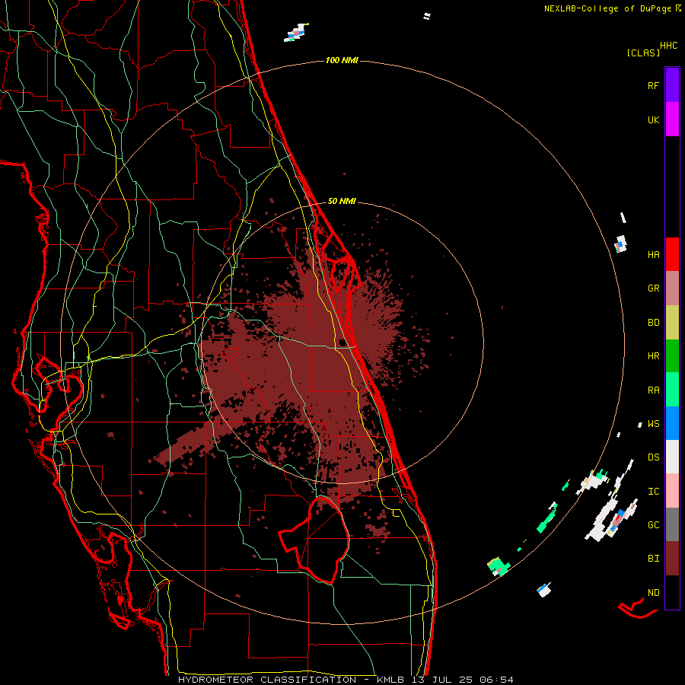Click the RF purple legend swatch
Viewport: 685px width, 685px height.
(x=672, y=85)
